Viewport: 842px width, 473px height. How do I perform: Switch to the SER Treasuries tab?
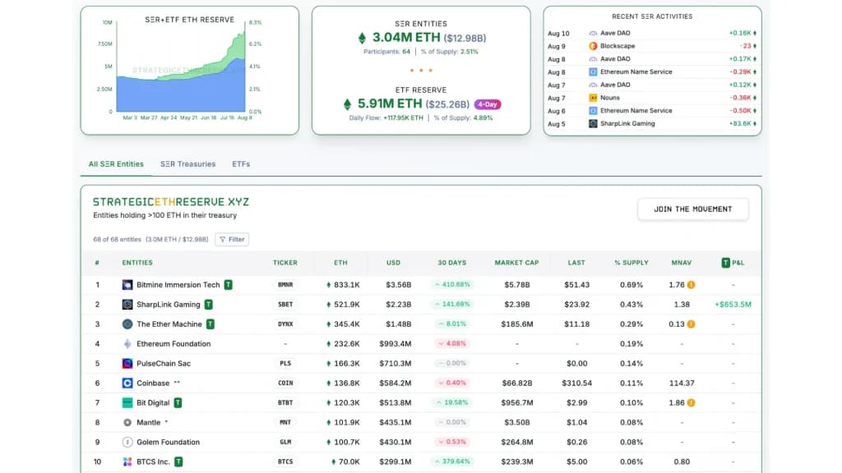[x=188, y=164]
